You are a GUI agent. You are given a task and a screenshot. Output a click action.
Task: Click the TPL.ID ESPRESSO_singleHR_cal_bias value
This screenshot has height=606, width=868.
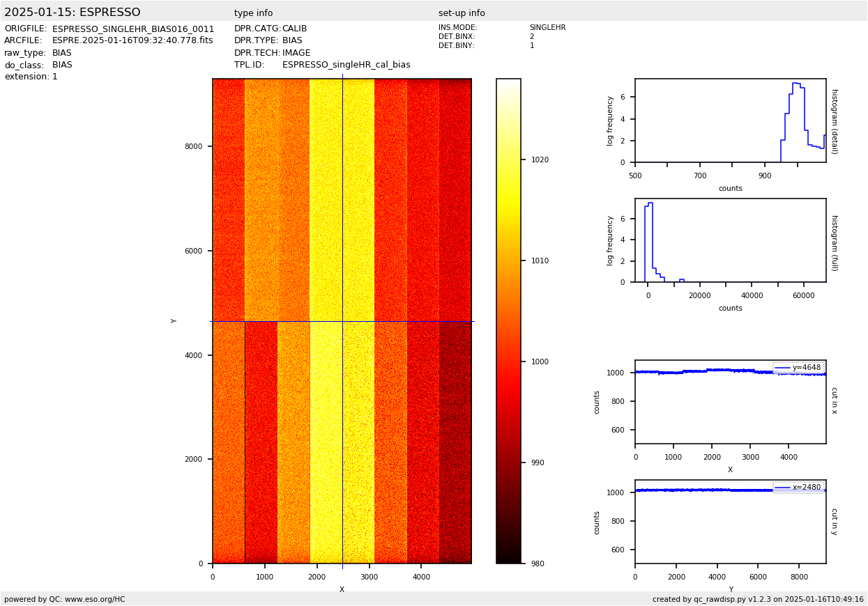tap(346, 65)
